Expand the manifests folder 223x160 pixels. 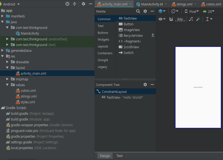(x=2, y=16)
